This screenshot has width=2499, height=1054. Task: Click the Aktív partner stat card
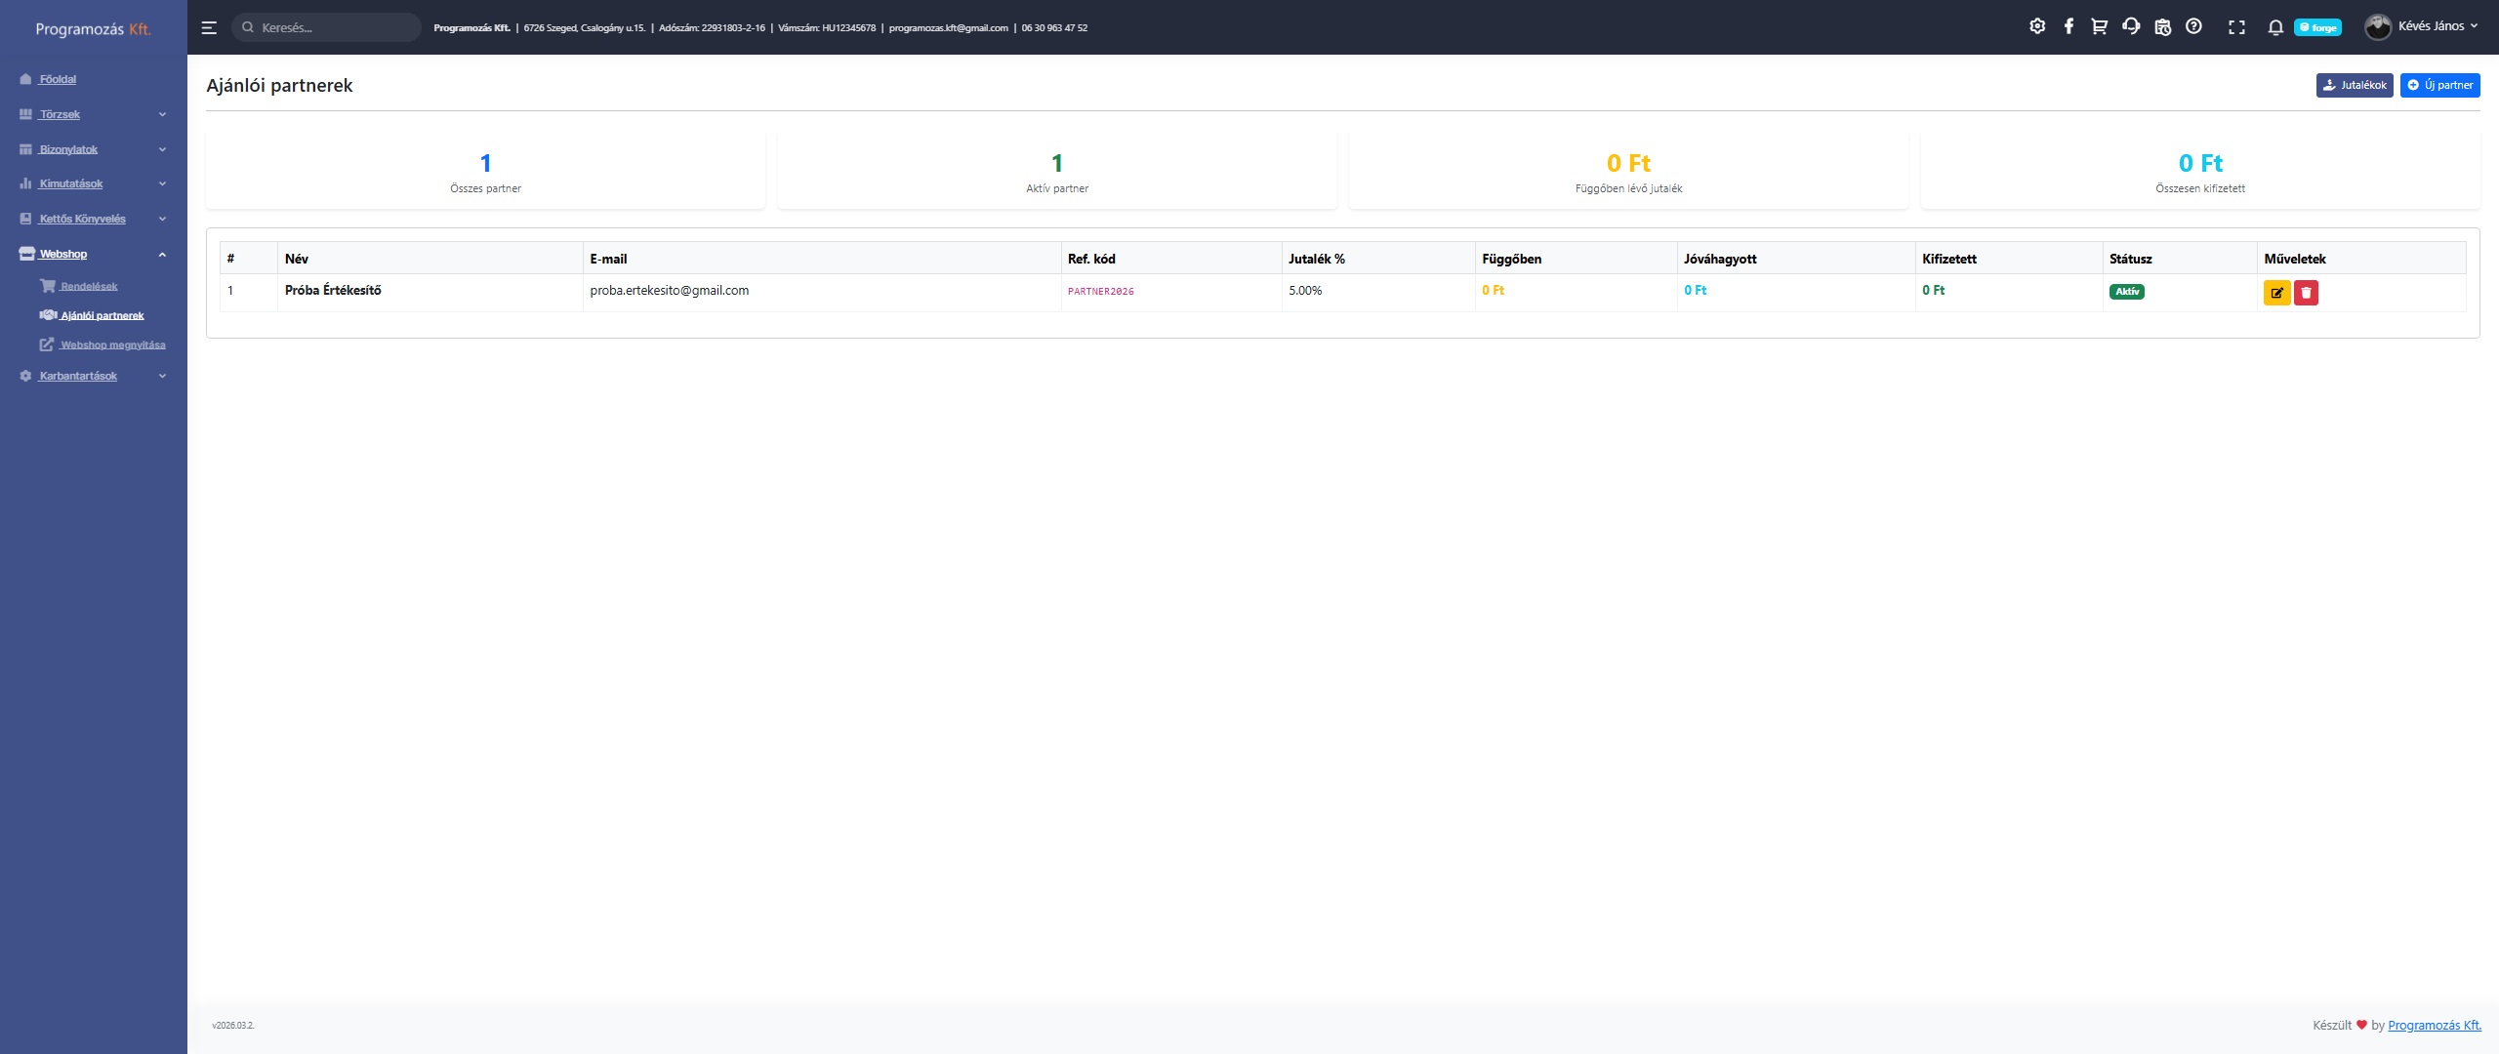pos(1056,170)
